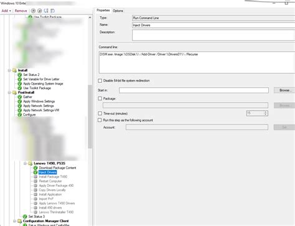
Task: Click the disabled Package path field
Action: pyautogui.click(x=185, y=105)
